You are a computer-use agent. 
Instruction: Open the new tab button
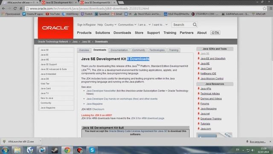(121, 3)
